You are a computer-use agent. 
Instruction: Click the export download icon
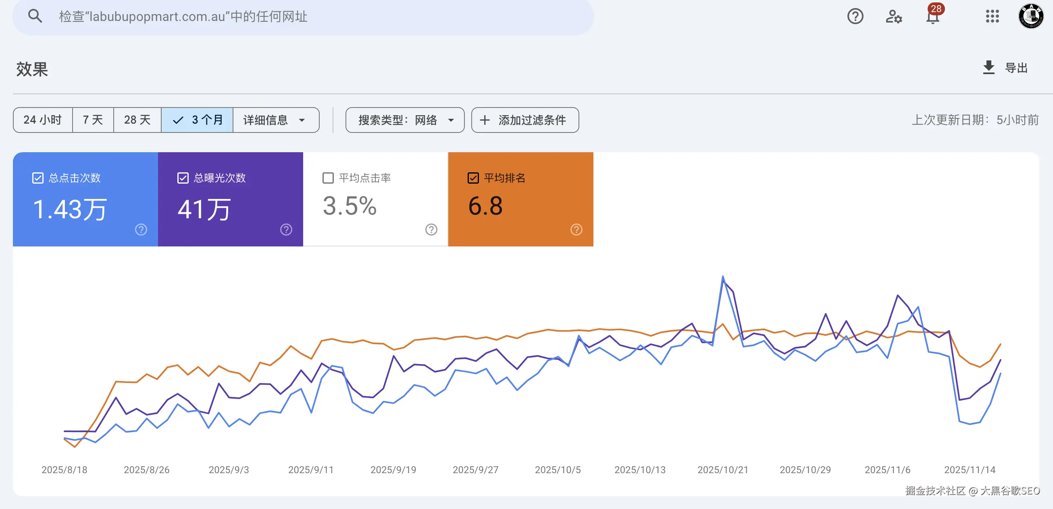[988, 68]
